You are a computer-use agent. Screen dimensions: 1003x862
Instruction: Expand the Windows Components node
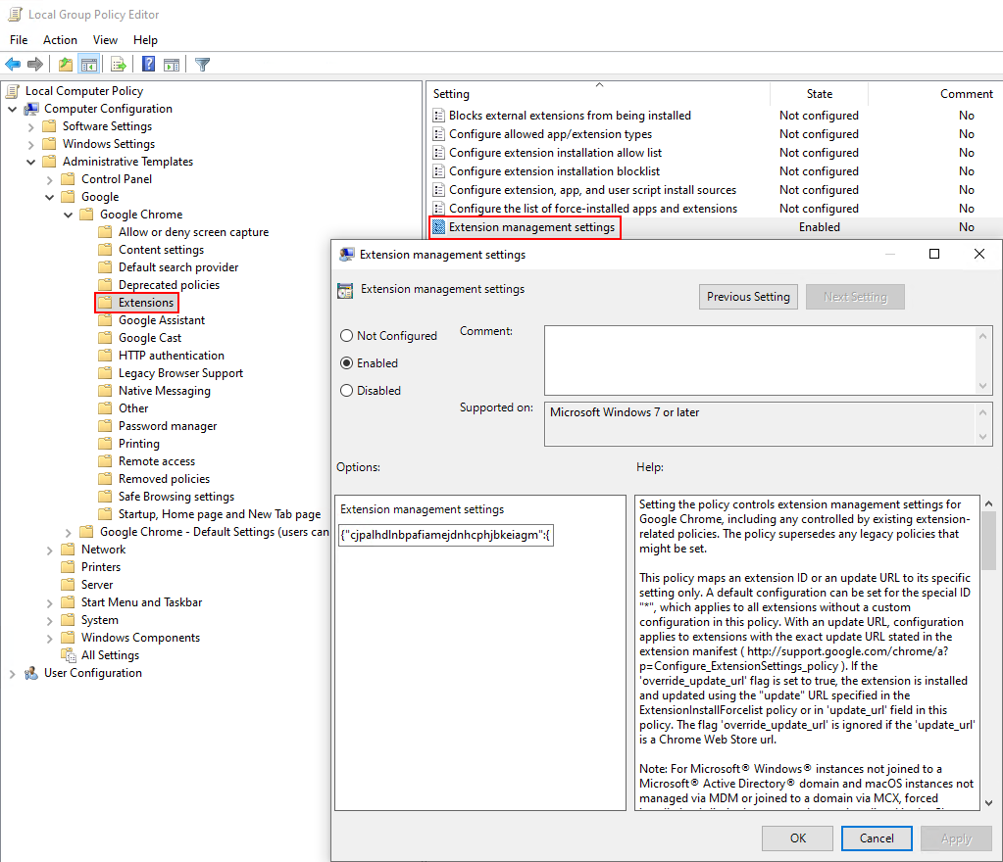[x=49, y=638]
